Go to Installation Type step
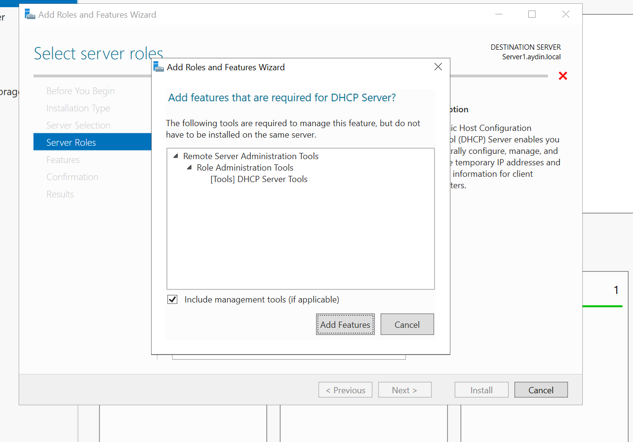The width and height of the screenshot is (633, 442). [78, 108]
